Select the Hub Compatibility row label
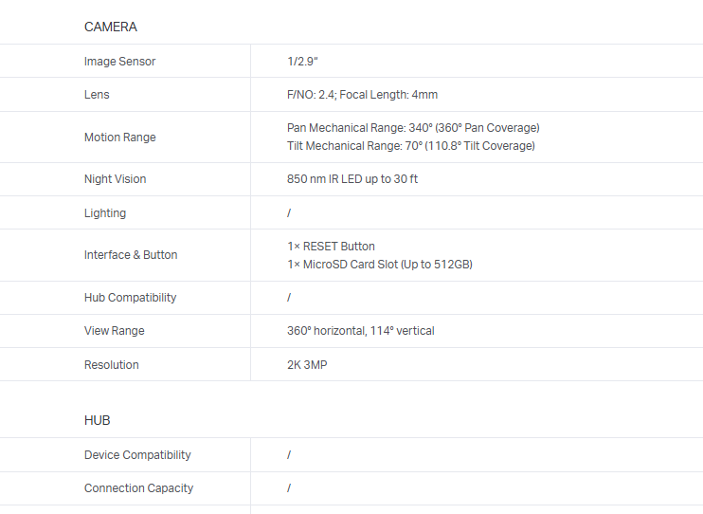This screenshot has width=703, height=514. [130, 298]
